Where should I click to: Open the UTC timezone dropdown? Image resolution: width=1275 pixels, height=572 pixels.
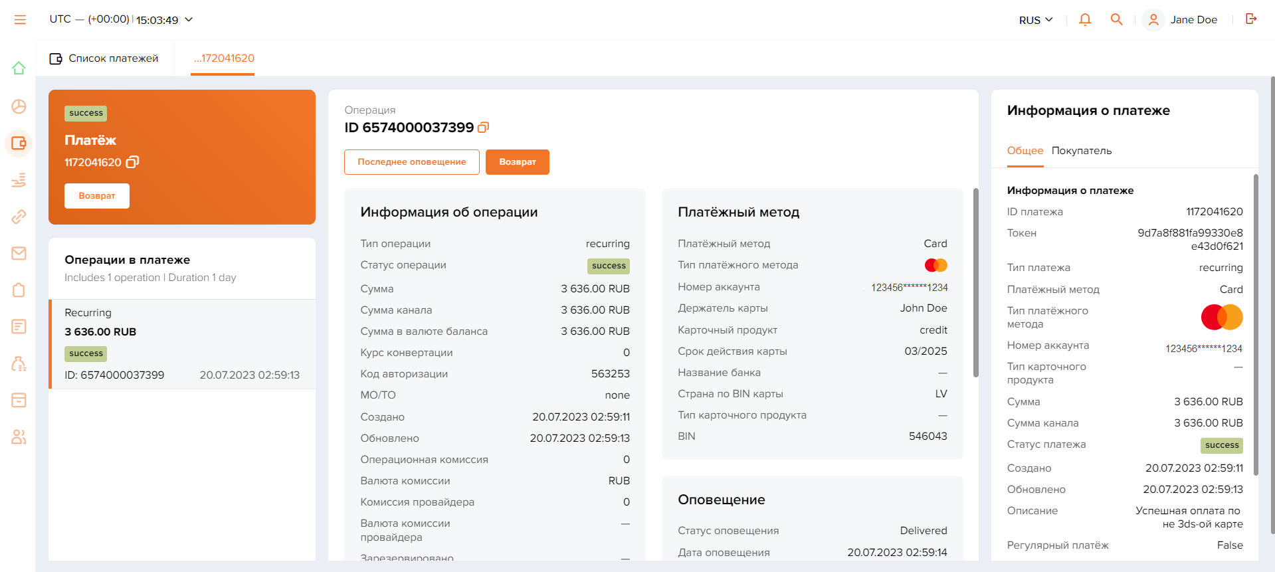(x=121, y=20)
